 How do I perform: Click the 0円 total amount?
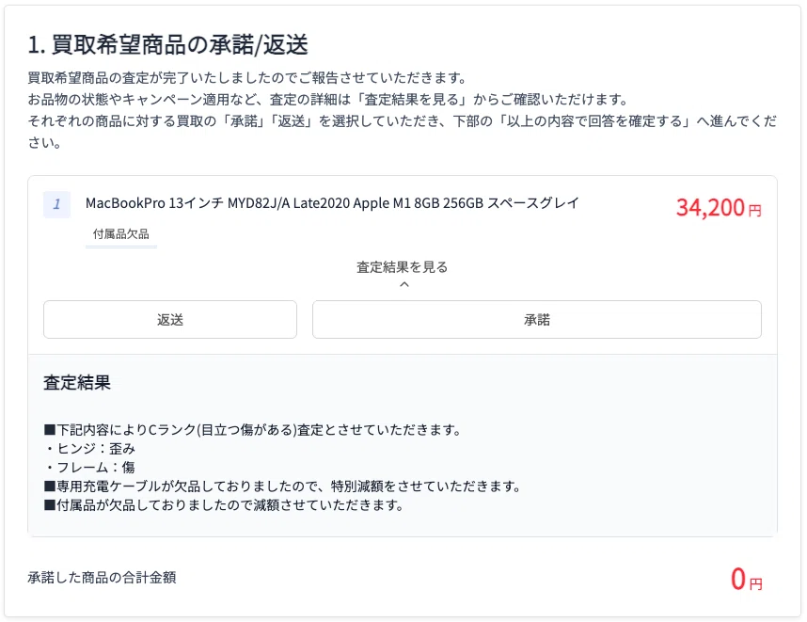tap(746, 579)
